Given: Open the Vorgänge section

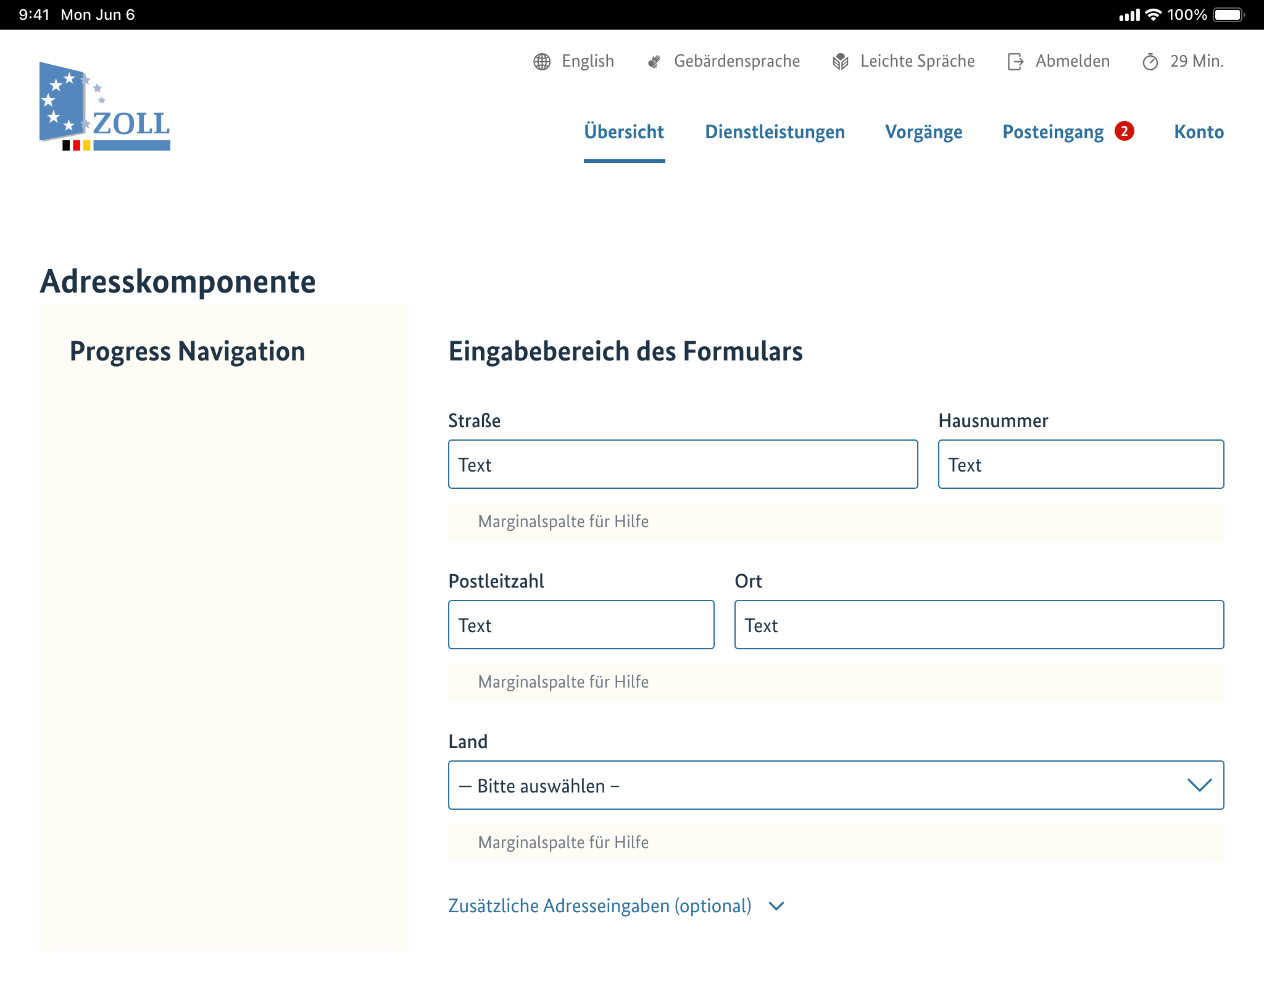Looking at the screenshot, I should click(924, 131).
